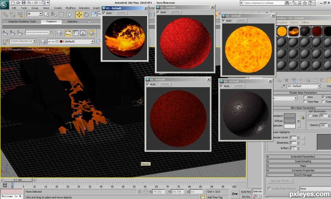Switch to the Graphite Modeling Tools tab
This screenshot has width=331, height=199.
22,21
